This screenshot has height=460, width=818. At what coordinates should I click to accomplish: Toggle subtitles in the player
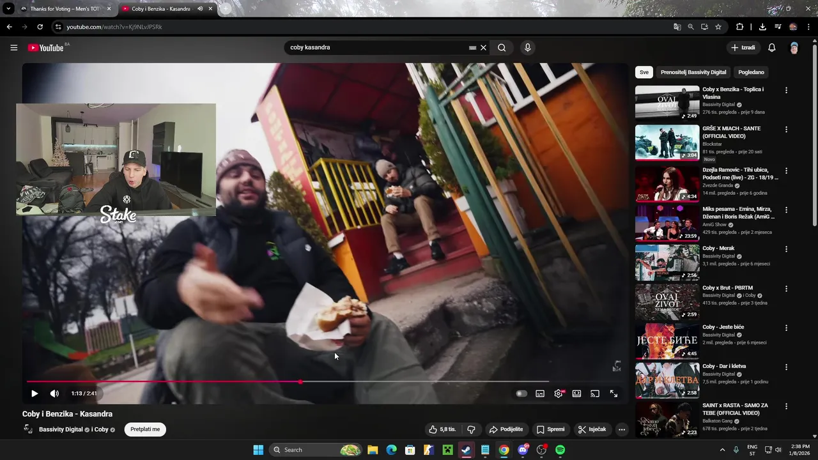(x=540, y=394)
